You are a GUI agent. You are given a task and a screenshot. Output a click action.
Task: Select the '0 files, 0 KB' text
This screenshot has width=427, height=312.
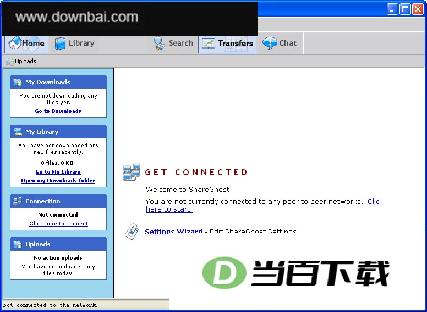(x=57, y=163)
